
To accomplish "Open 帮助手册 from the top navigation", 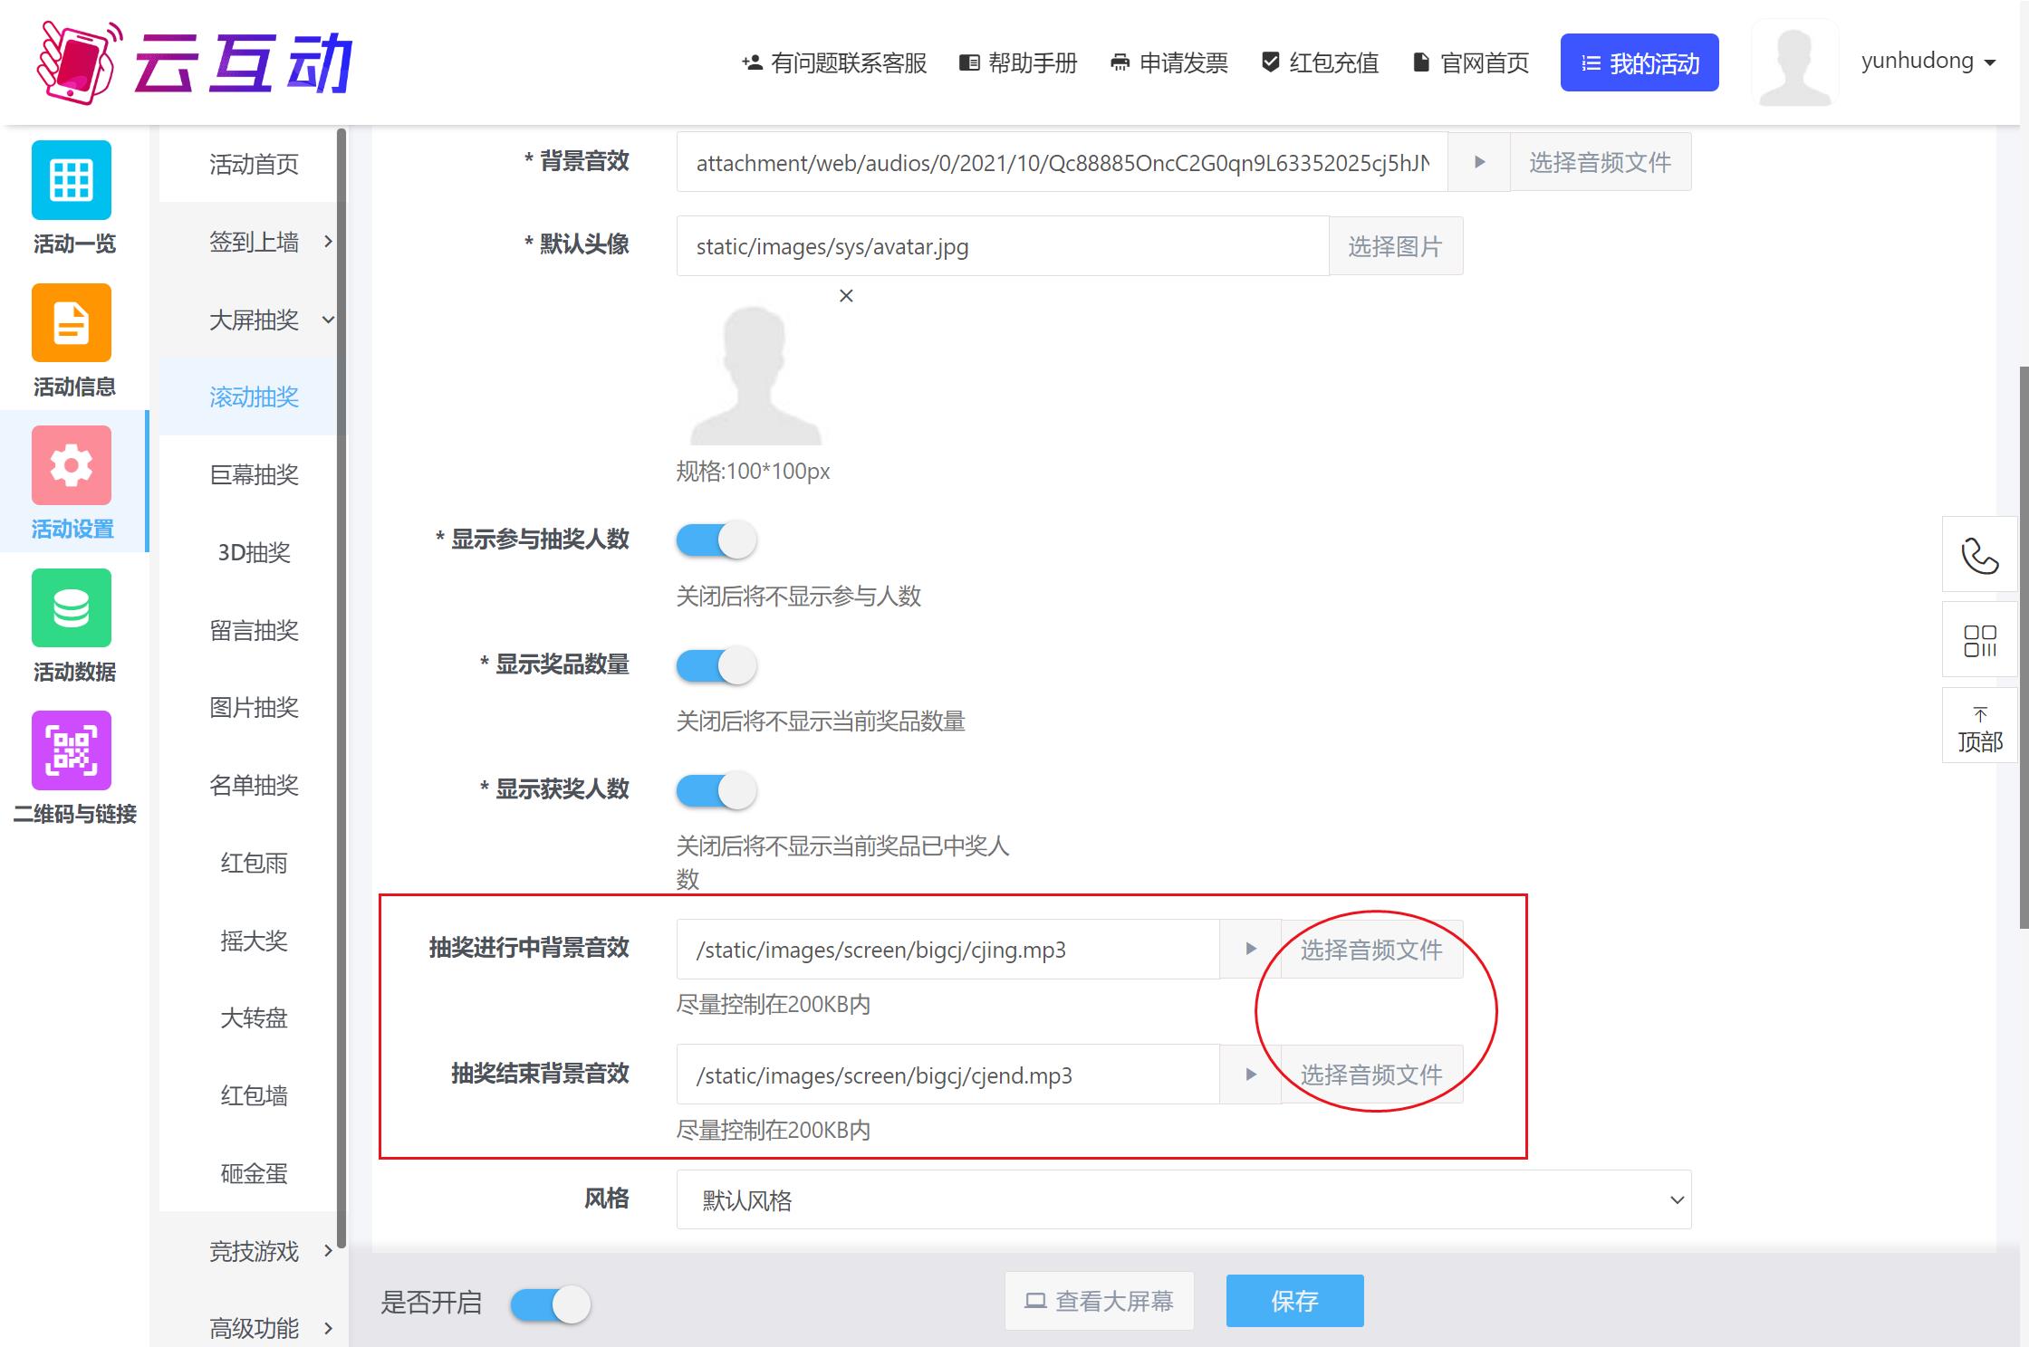I will [x=1018, y=62].
